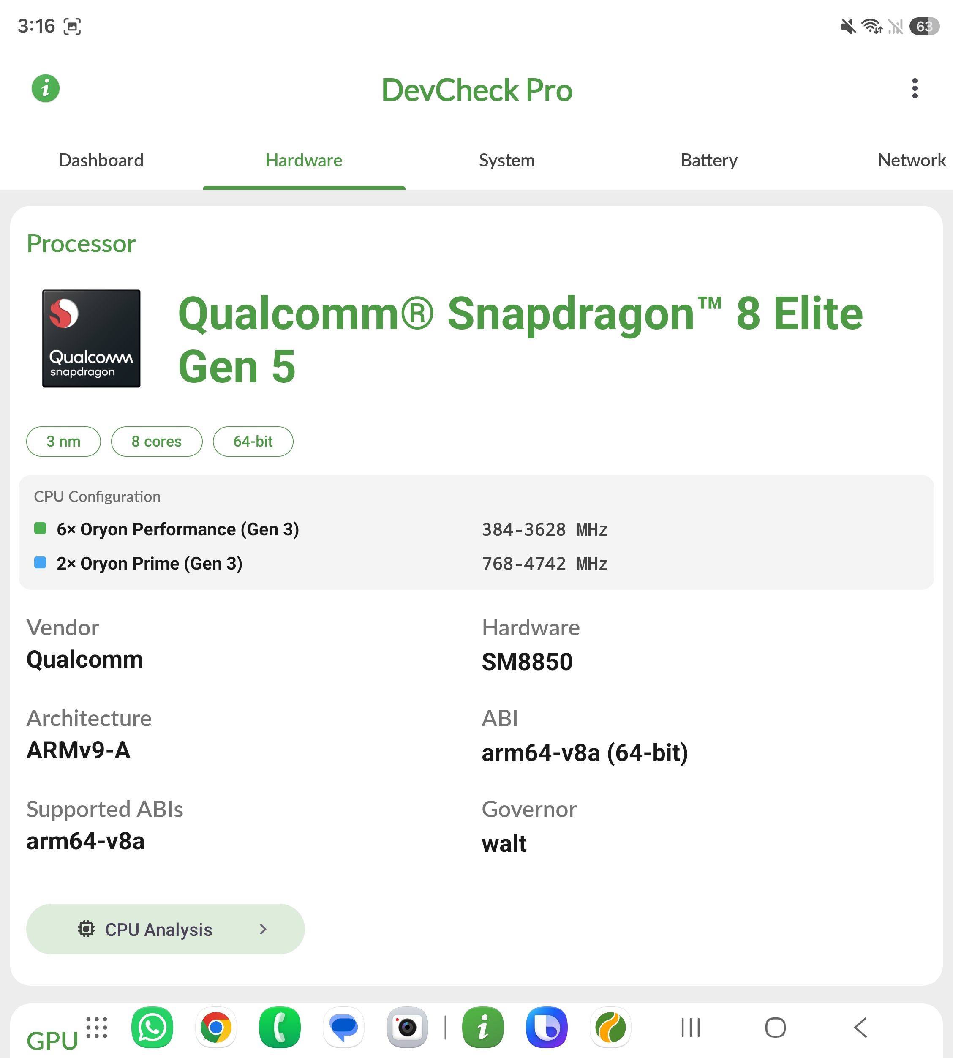Launch the Bixby app icon

pos(547,1027)
